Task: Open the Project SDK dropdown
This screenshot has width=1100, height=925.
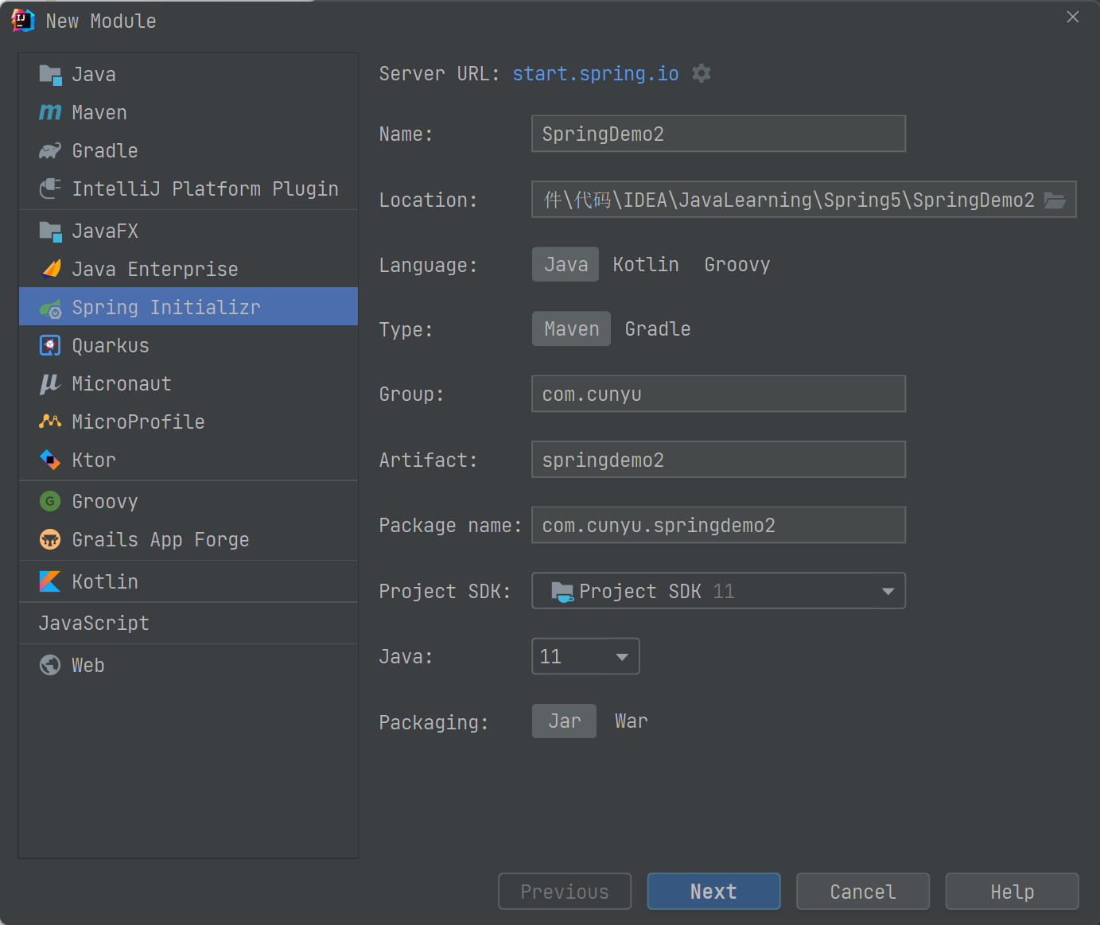Action: coord(718,591)
